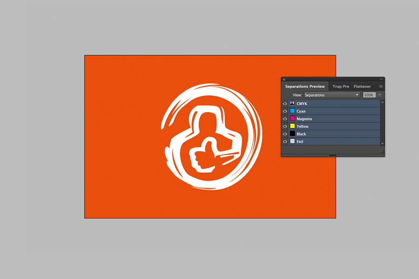Click the CMYK color swatch thumbnail

click(x=292, y=103)
